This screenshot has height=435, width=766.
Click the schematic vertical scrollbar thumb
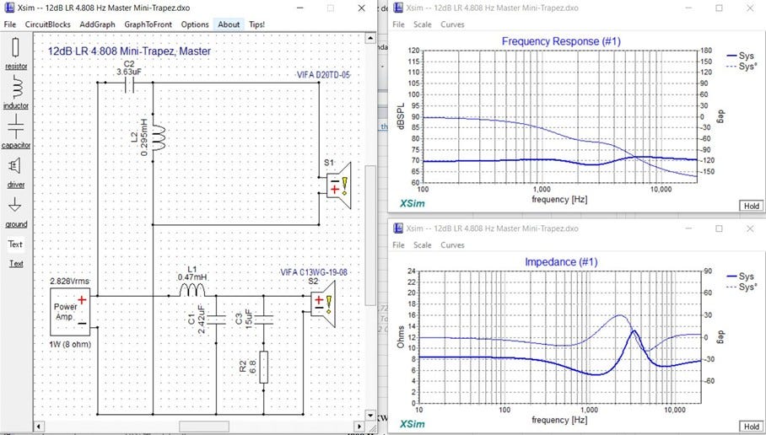pos(370,235)
